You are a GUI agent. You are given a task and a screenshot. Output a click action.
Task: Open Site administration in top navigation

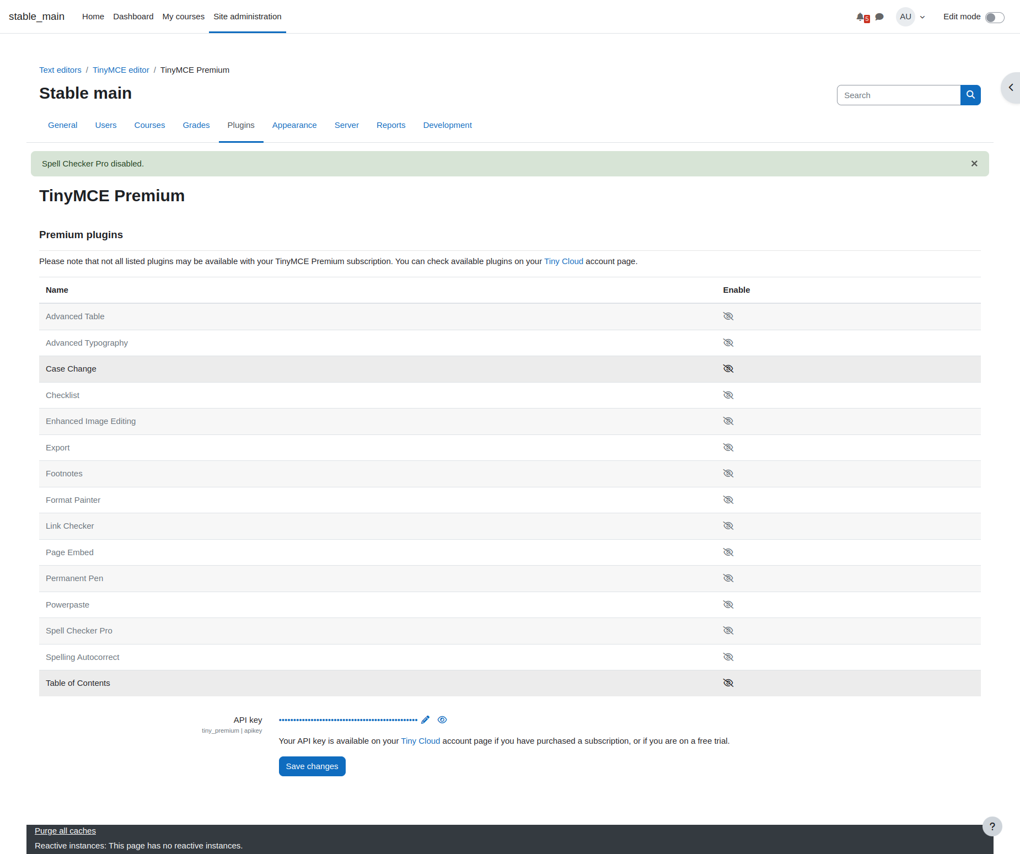coord(248,17)
